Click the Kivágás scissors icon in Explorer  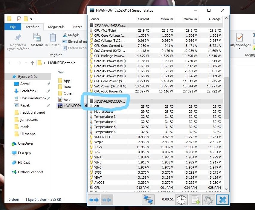[x=65, y=35]
